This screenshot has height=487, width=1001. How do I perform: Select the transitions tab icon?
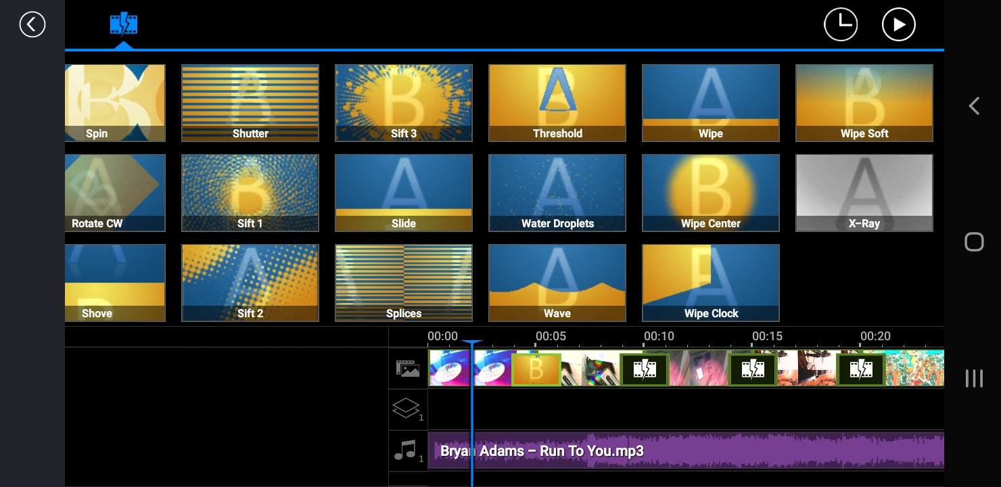[123, 24]
